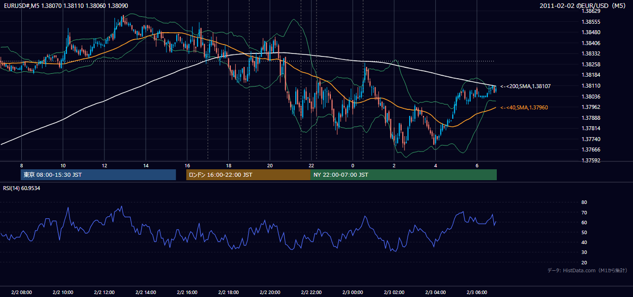
Task: Click the bottom time label 2/3 00:00
Action: pyautogui.click(x=353, y=293)
